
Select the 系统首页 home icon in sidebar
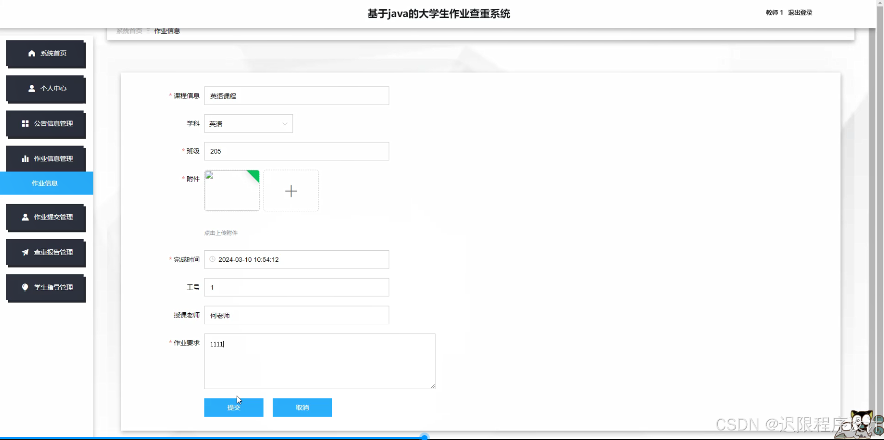pos(31,53)
